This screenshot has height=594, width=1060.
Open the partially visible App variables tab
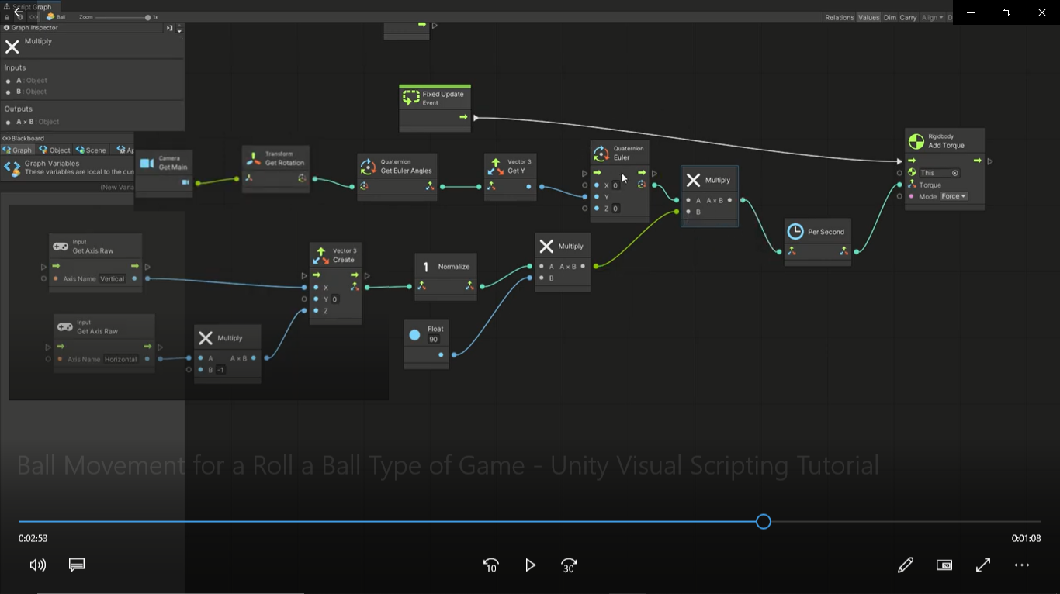[124, 150]
